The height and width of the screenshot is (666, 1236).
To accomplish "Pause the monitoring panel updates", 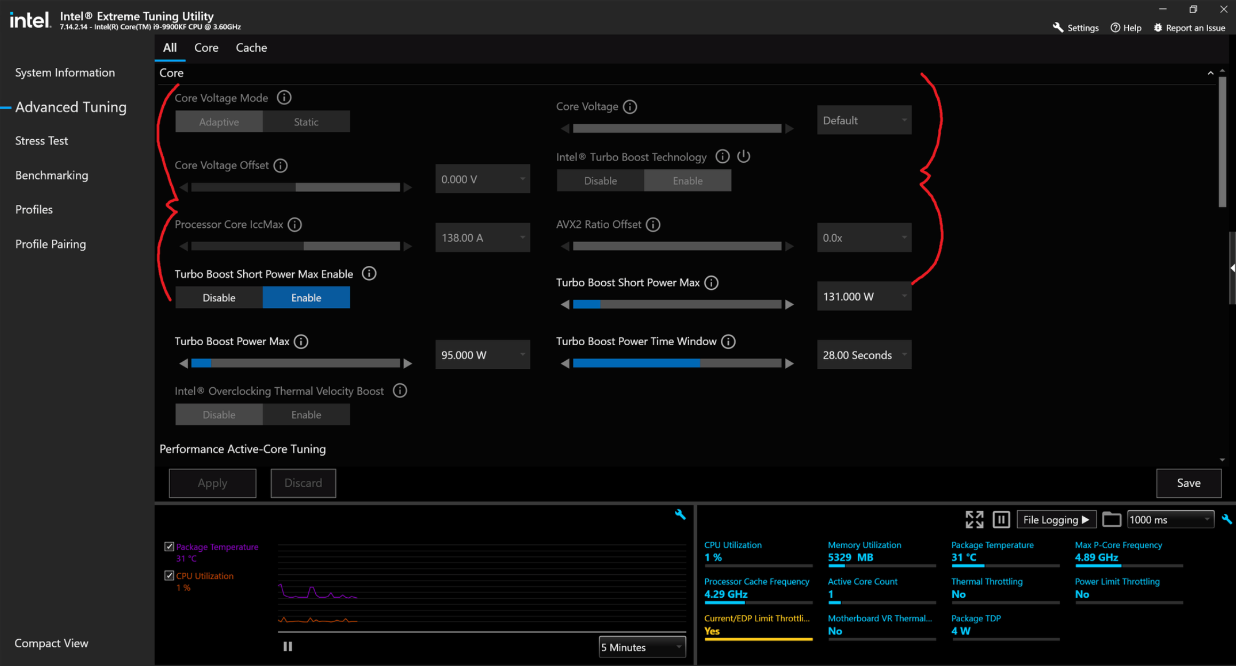I will tap(1001, 519).
